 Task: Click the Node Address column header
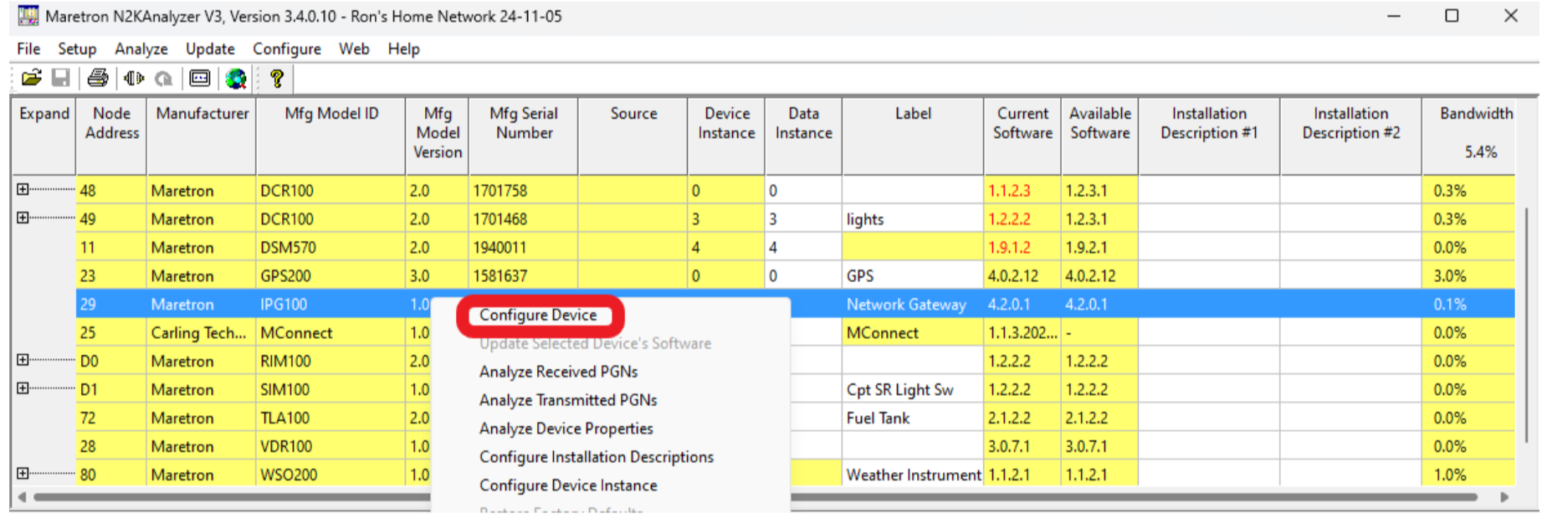111,136
